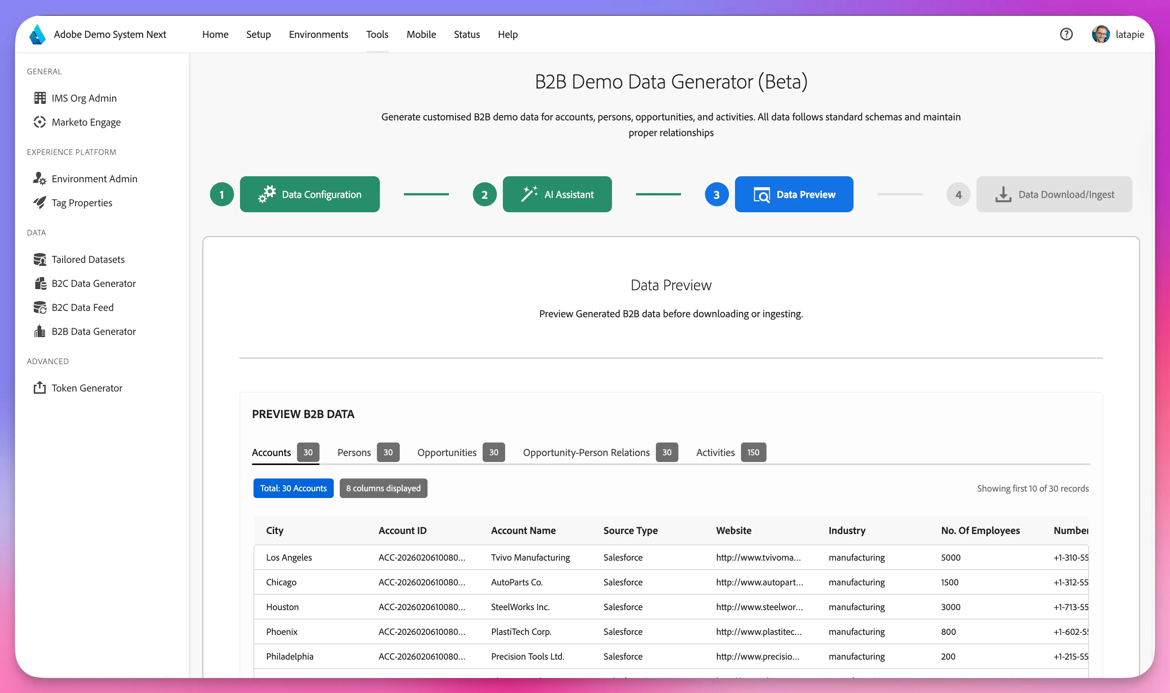
Task: Click the magnifier icon in Data Preview
Action: [x=762, y=195]
